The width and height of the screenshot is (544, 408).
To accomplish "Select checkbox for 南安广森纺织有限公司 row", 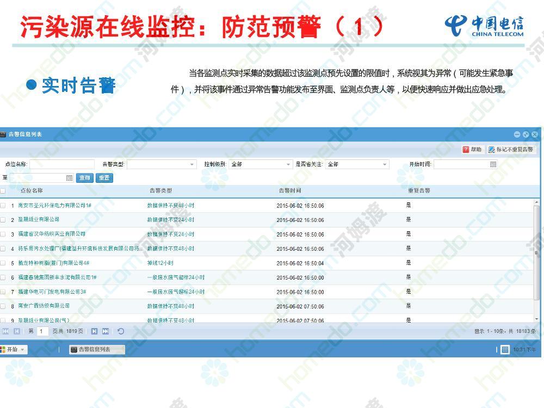I will point(3,306).
